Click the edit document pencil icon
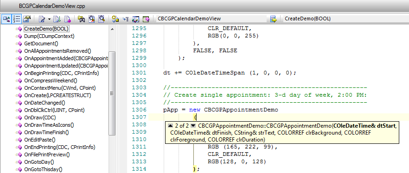 pos(42,19)
